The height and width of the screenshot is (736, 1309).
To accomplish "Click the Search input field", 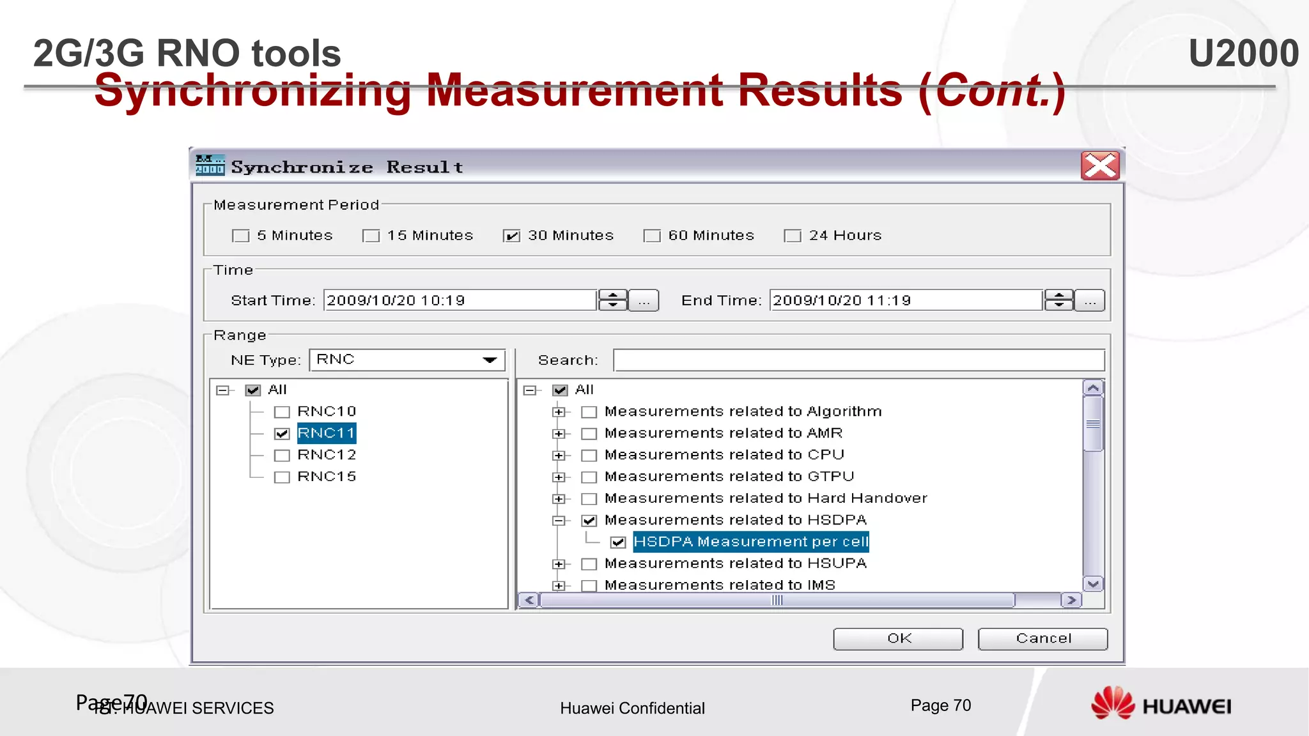I will click(x=859, y=360).
